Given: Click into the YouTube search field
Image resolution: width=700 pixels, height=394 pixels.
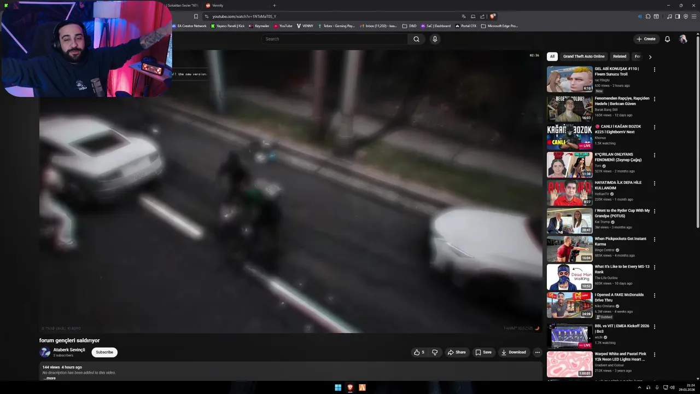Looking at the screenshot, I should [x=335, y=39].
